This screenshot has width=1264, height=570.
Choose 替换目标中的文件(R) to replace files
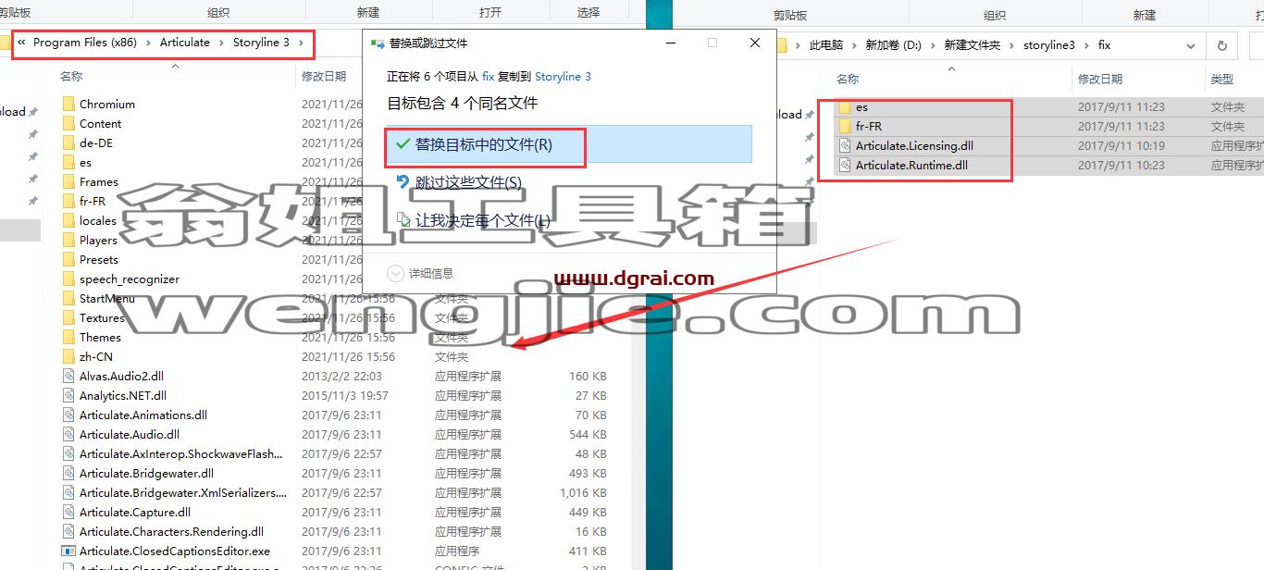[x=568, y=144]
